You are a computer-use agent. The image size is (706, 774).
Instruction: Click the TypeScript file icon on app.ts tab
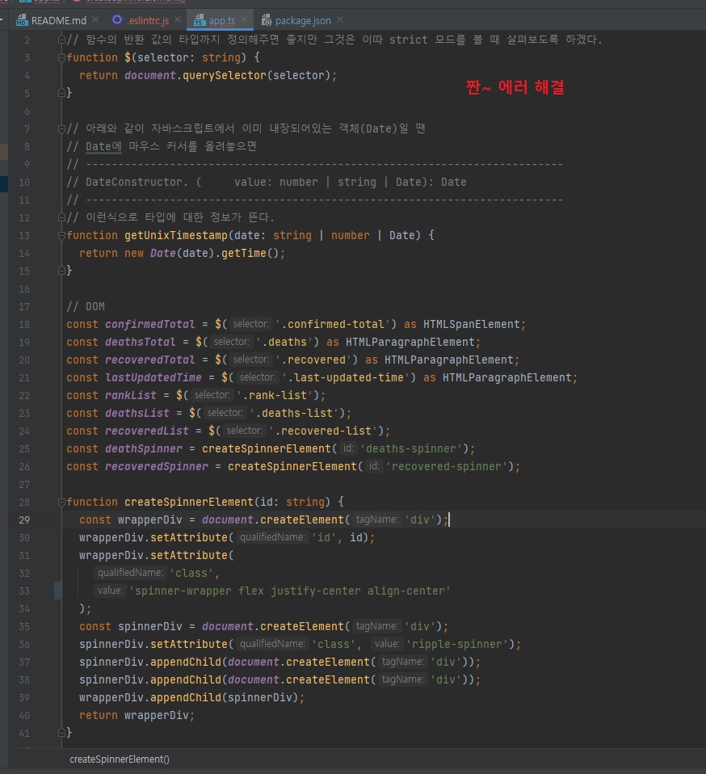pos(199,20)
